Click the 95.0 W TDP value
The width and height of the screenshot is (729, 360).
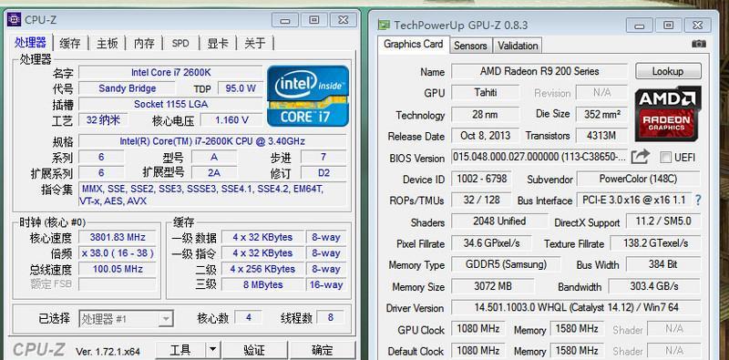[x=241, y=88]
